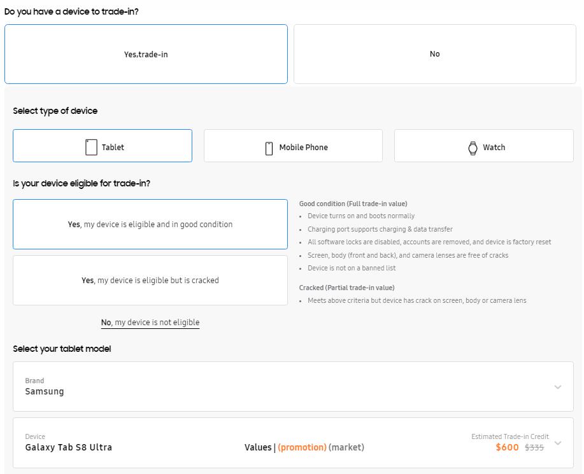Click the mobile phone icon
This screenshot has width=584, height=474.
(269, 148)
